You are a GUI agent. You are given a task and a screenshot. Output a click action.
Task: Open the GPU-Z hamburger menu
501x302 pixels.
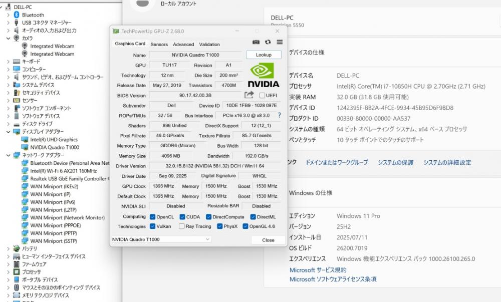coord(280,42)
